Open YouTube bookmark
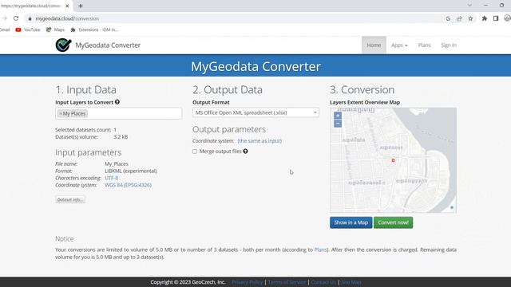 (28, 29)
